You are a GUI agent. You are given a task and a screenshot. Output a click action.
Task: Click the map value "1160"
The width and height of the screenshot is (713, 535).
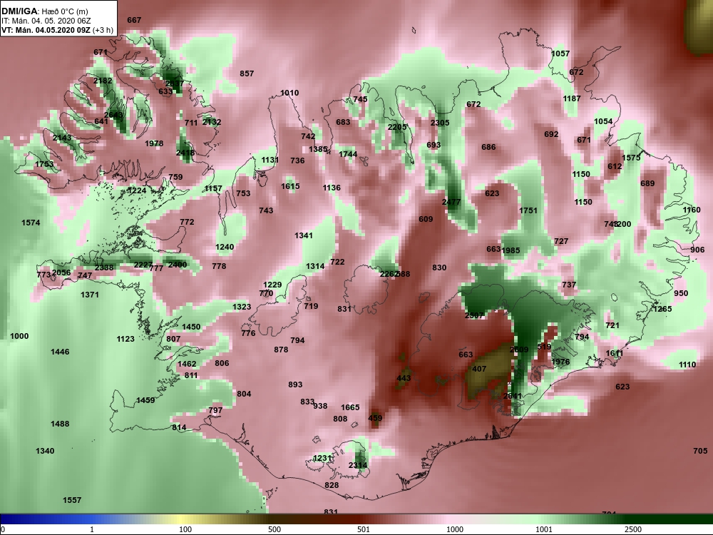(692, 210)
